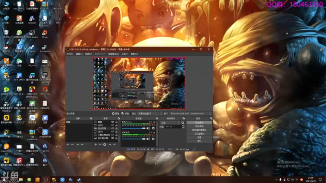This screenshot has height=183, width=326.
Task: Open the db.json file on the desktop
Action: (32, 62)
